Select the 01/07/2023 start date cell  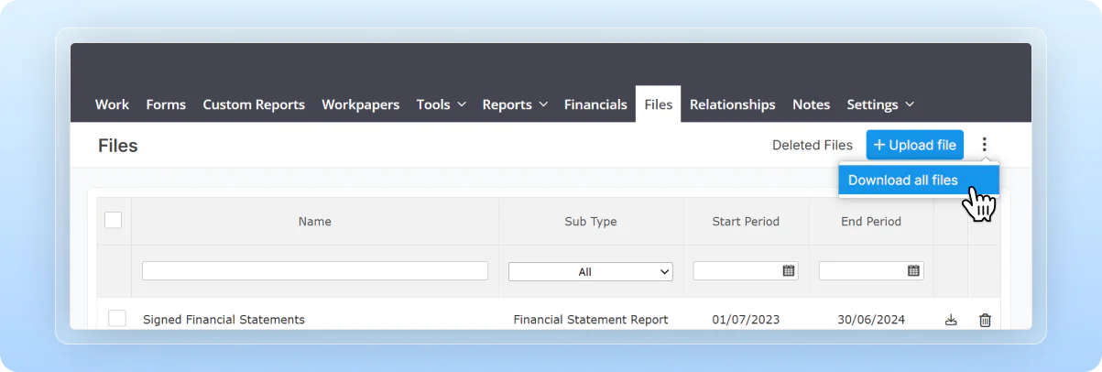pos(746,320)
